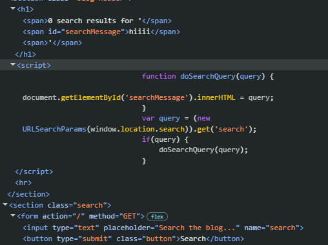Collapse the h1 element node

point(13,8)
